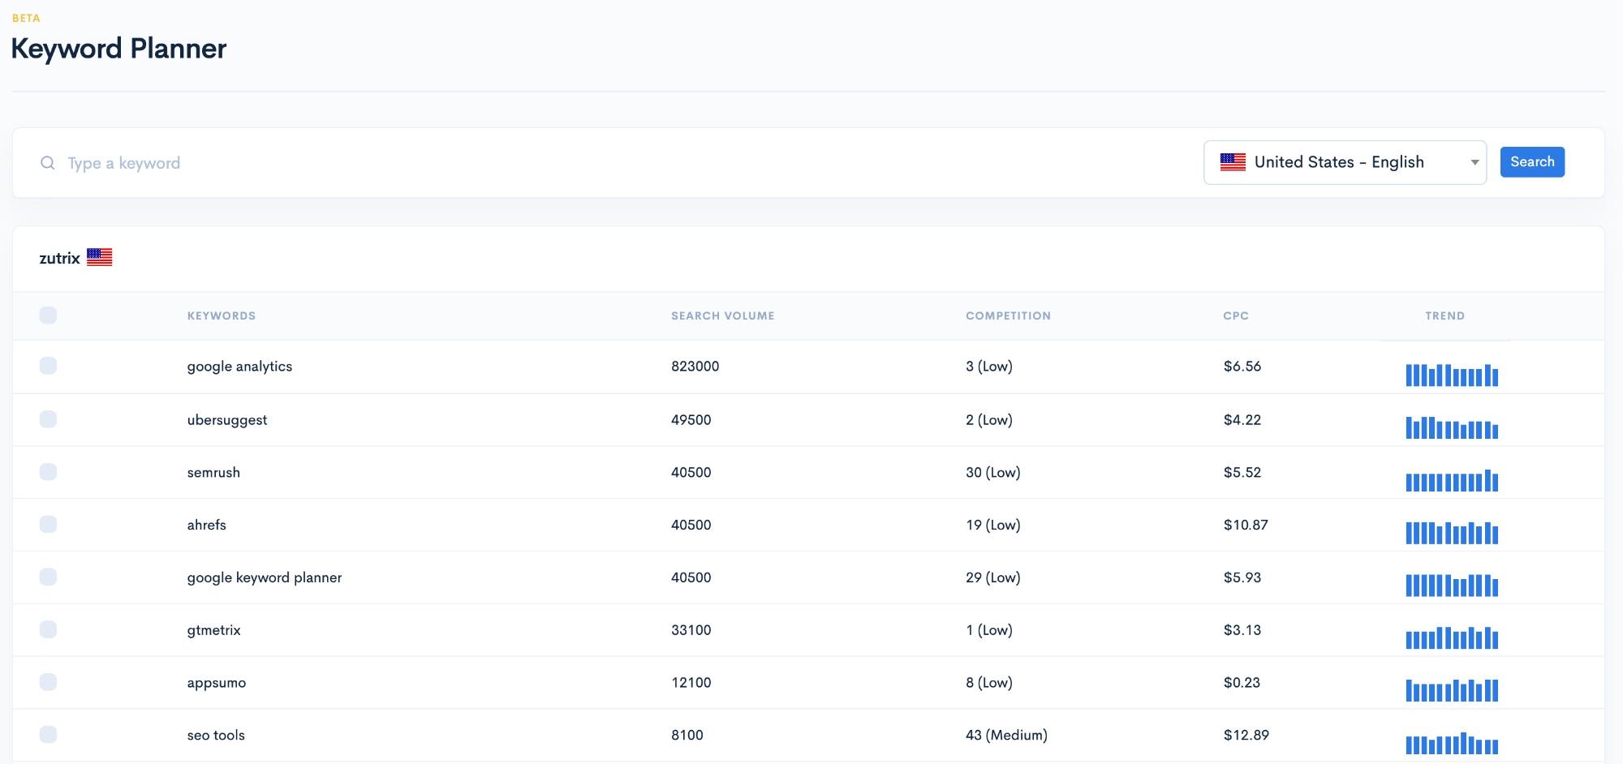Open the trend chart for google analytics
This screenshot has height=764, width=1623.
(x=1452, y=375)
